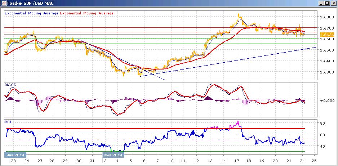
Task: Maximize the GBP/USD chart window
Action: (x=327, y=3)
